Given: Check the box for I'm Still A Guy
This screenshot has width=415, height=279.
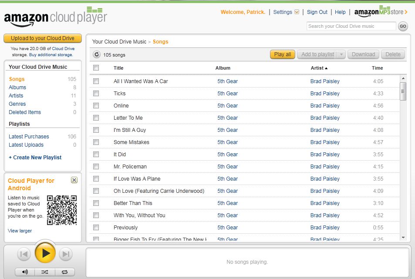Looking at the screenshot, I should (x=96, y=130).
